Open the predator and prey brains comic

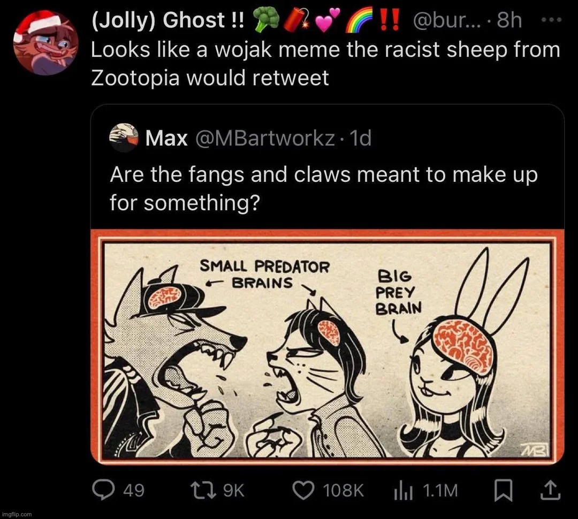point(327,347)
